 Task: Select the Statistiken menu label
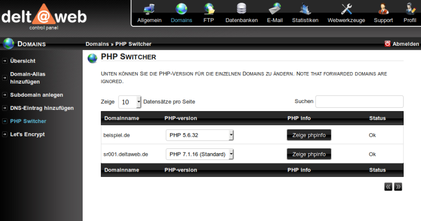(x=305, y=20)
